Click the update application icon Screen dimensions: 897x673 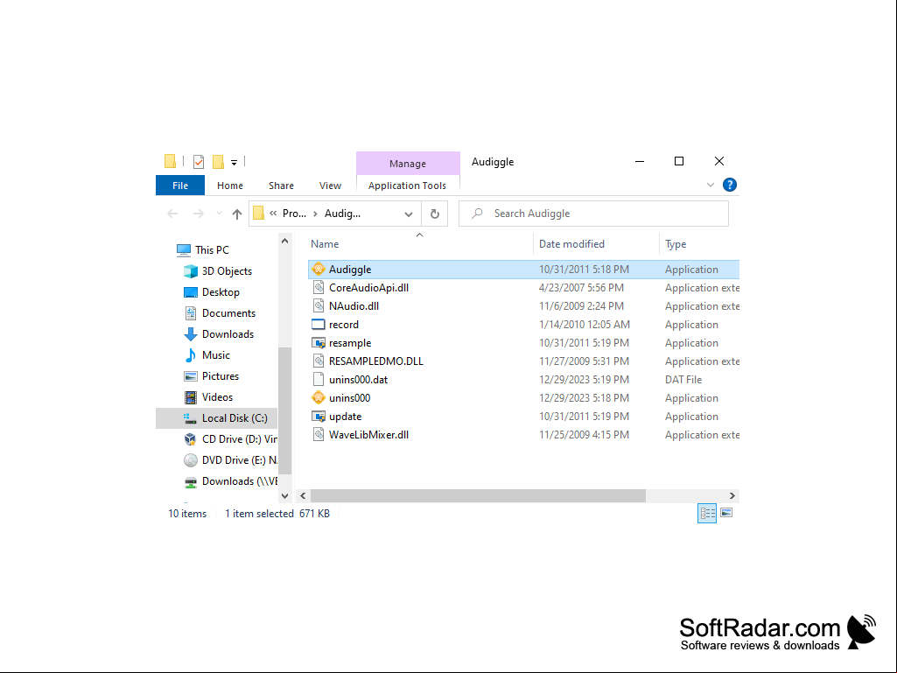[x=318, y=416]
